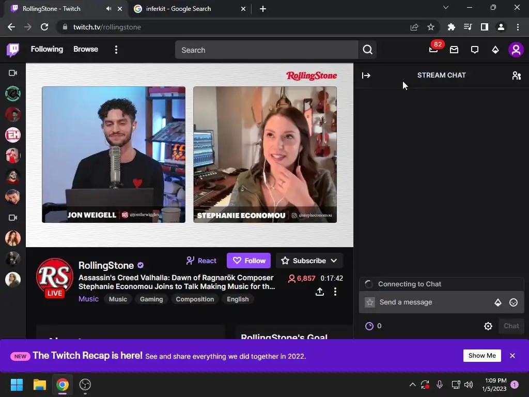
Task: Select the Composition tag
Action: [x=195, y=299]
